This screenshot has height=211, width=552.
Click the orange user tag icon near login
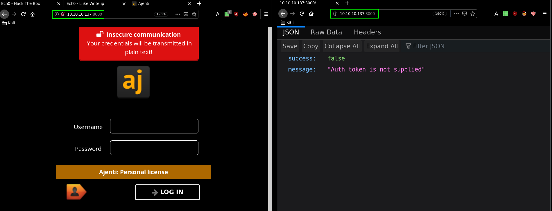pyautogui.click(x=76, y=192)
